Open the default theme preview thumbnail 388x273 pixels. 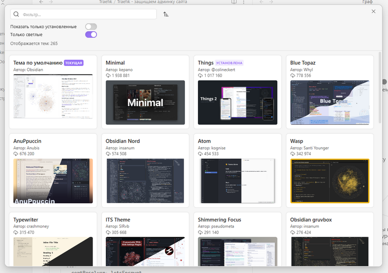pos(53,96)
